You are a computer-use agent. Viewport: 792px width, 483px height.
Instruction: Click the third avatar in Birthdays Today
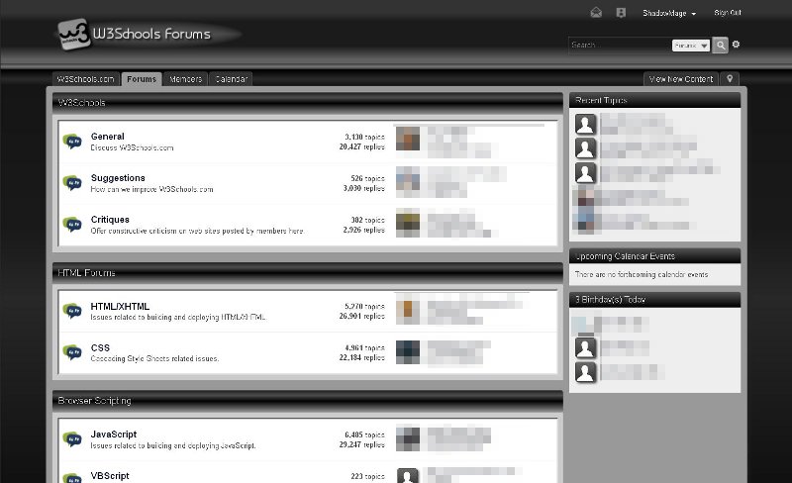coord(585,372)
